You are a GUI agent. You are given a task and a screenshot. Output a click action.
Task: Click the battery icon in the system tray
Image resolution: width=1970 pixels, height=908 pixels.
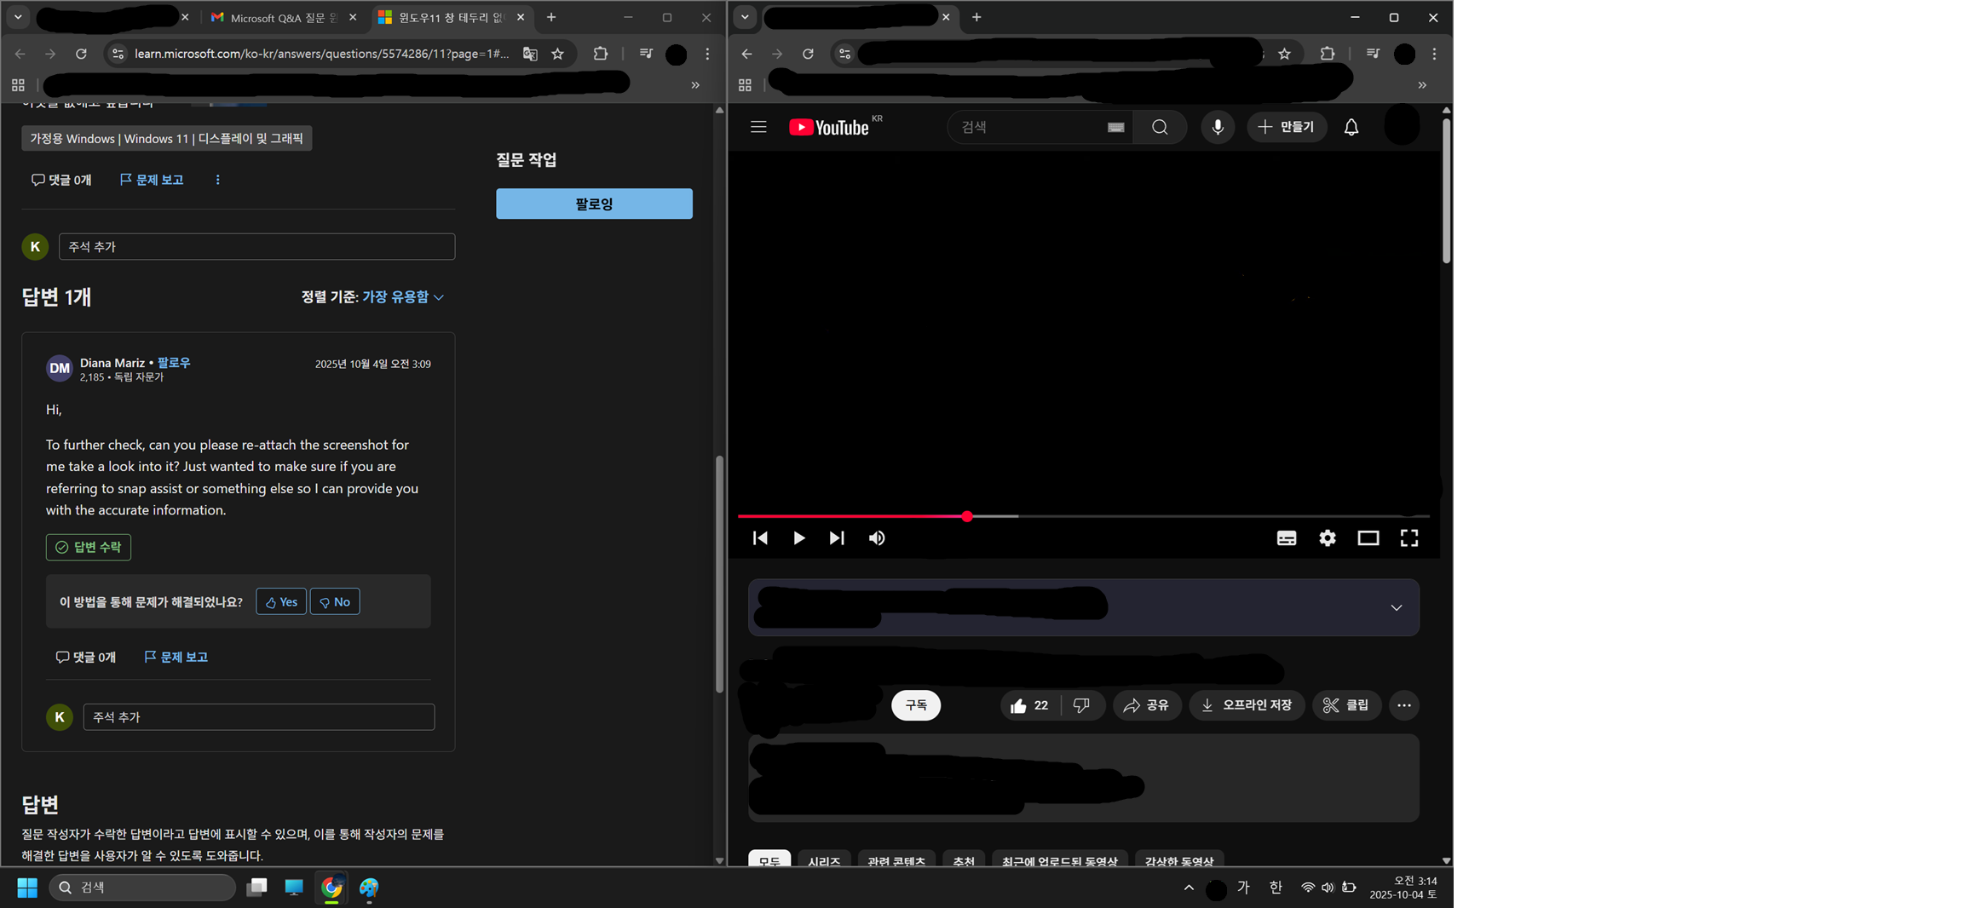pyautogui.click(x=1349, y=888)
